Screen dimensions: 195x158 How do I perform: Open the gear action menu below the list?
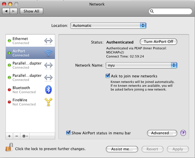coord(25,136)
